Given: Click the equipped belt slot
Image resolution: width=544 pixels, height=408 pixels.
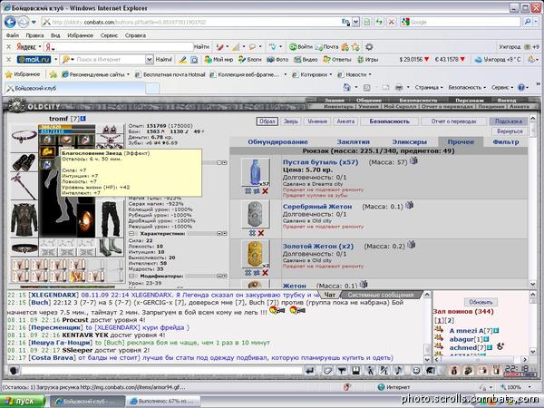Looking at the screenshot, I should point(24,248).
